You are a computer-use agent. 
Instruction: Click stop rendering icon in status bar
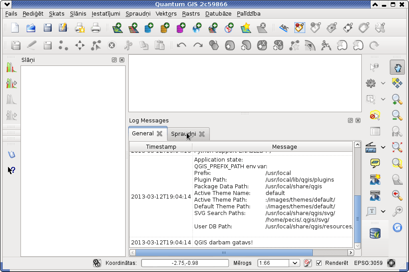click(307, 263)
